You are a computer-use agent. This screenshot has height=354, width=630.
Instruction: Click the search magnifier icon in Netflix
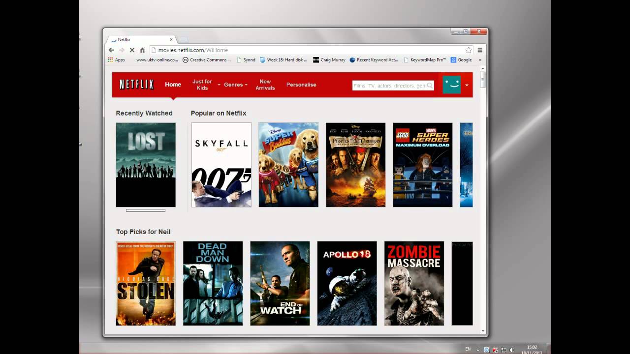(x=430, y=86)
